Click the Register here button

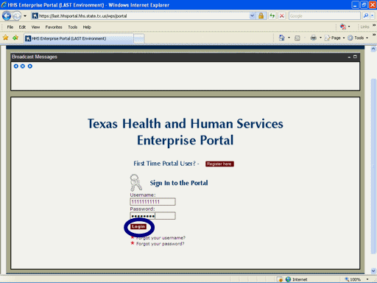pyautogui.click(x=219, y=164)
